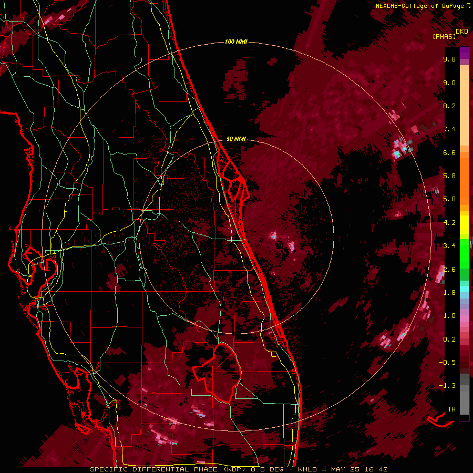Click the 1.8 value on color scale
The height and width of the screenshot is (473, 473).
pos(449,293)
